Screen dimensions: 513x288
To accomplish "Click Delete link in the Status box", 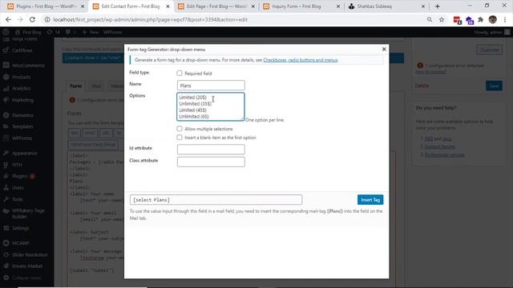I will [422, 86].
